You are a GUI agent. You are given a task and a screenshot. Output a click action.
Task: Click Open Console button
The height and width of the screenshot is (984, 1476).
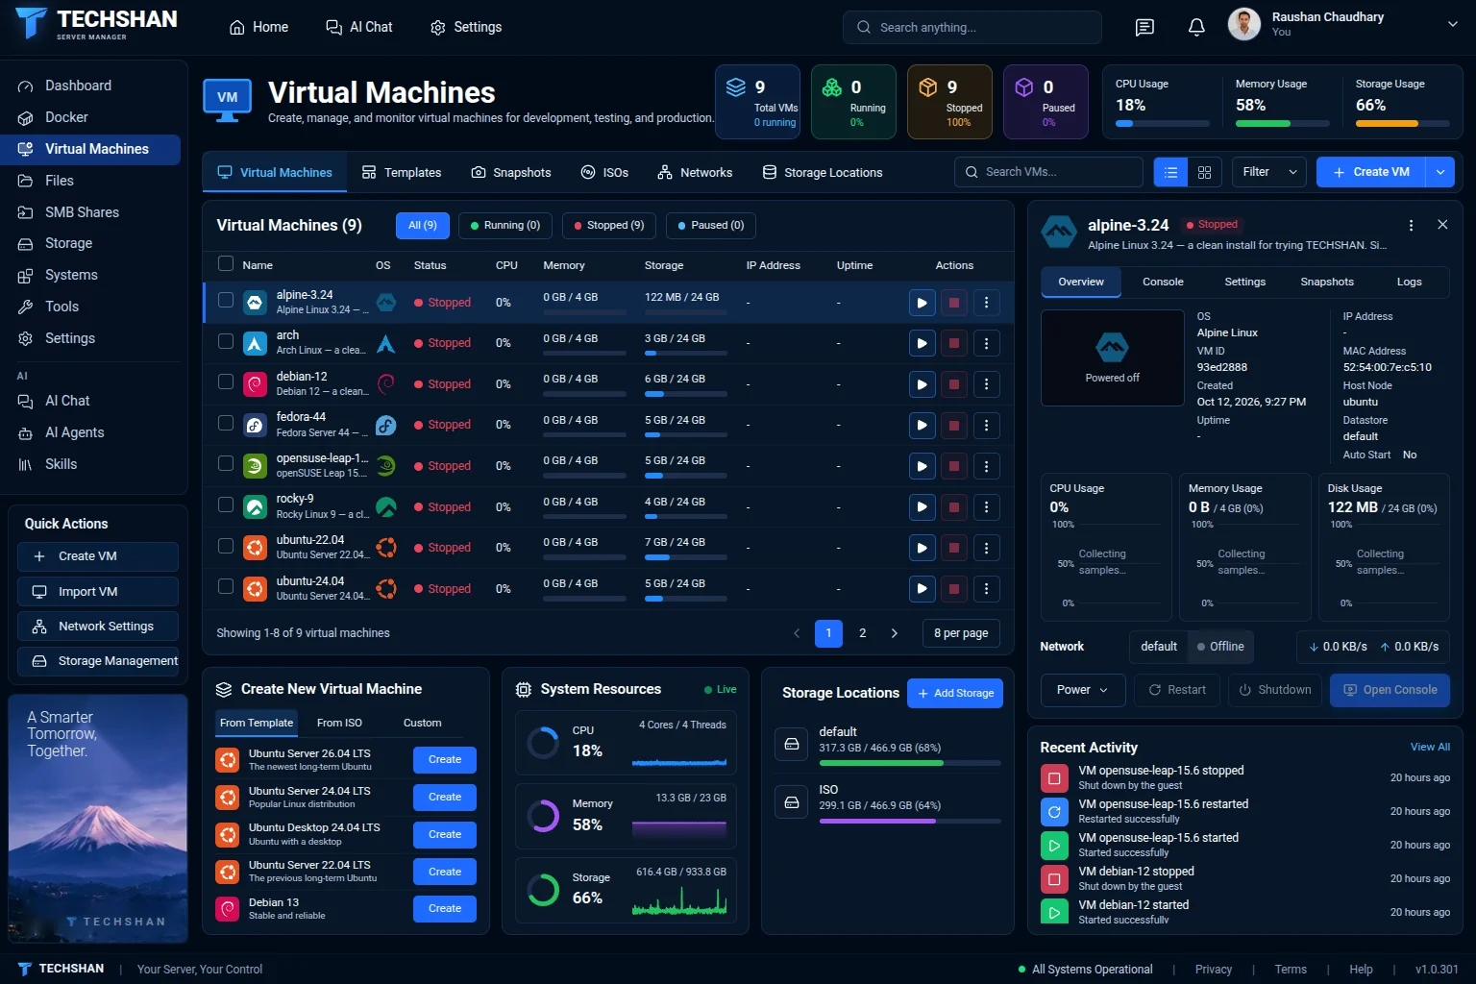[x=1390, y=690]
